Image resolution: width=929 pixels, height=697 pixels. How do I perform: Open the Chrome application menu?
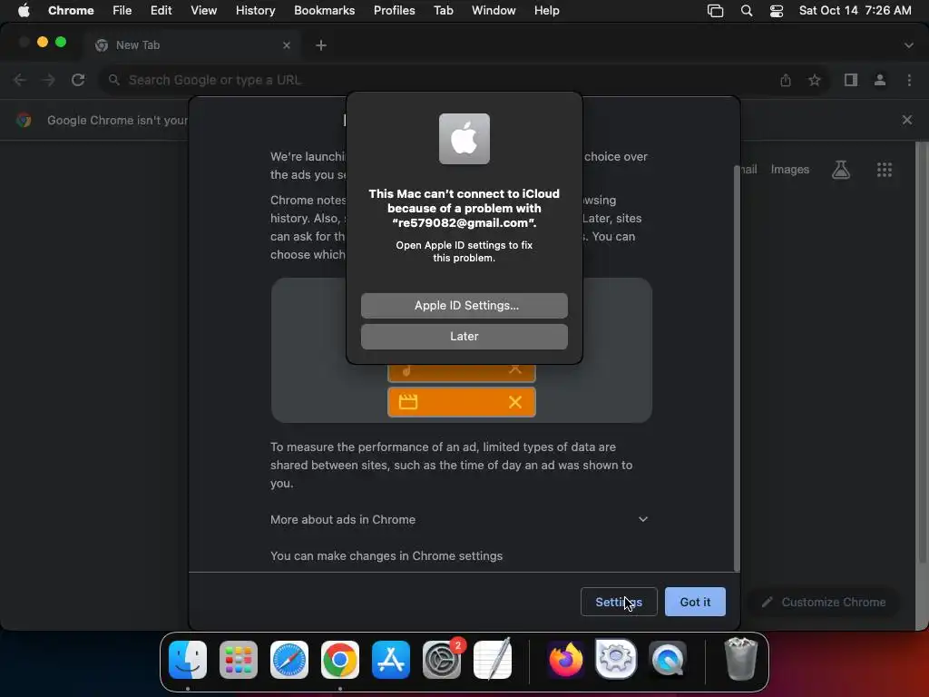tap(71, 10)
